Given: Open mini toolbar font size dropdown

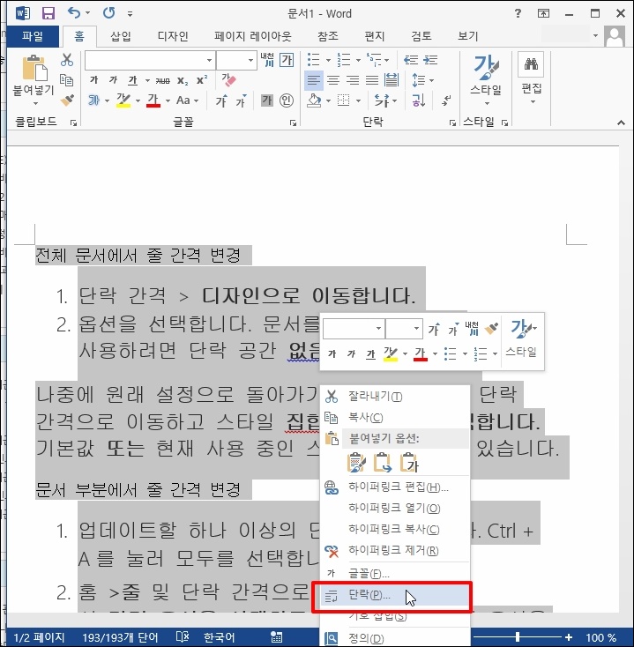Looking at the screenshot, I should [x=416, y=329].
